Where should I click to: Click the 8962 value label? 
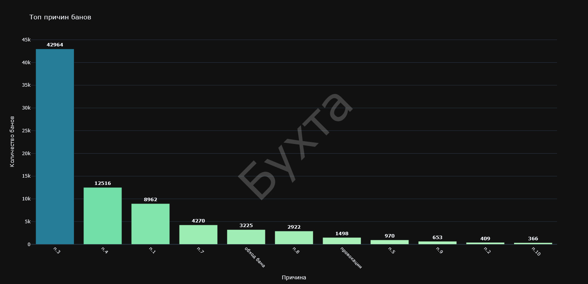point(150,200)
